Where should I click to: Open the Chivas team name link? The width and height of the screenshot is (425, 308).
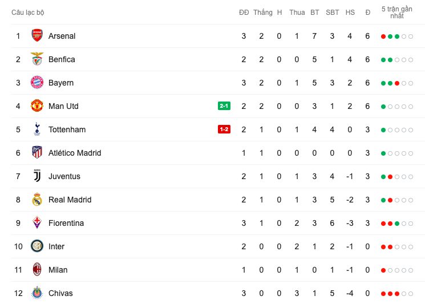coord(60,293)
